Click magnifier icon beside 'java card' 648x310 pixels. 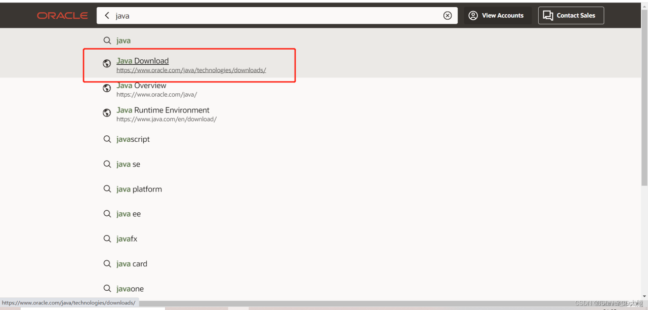coord(107,263)
